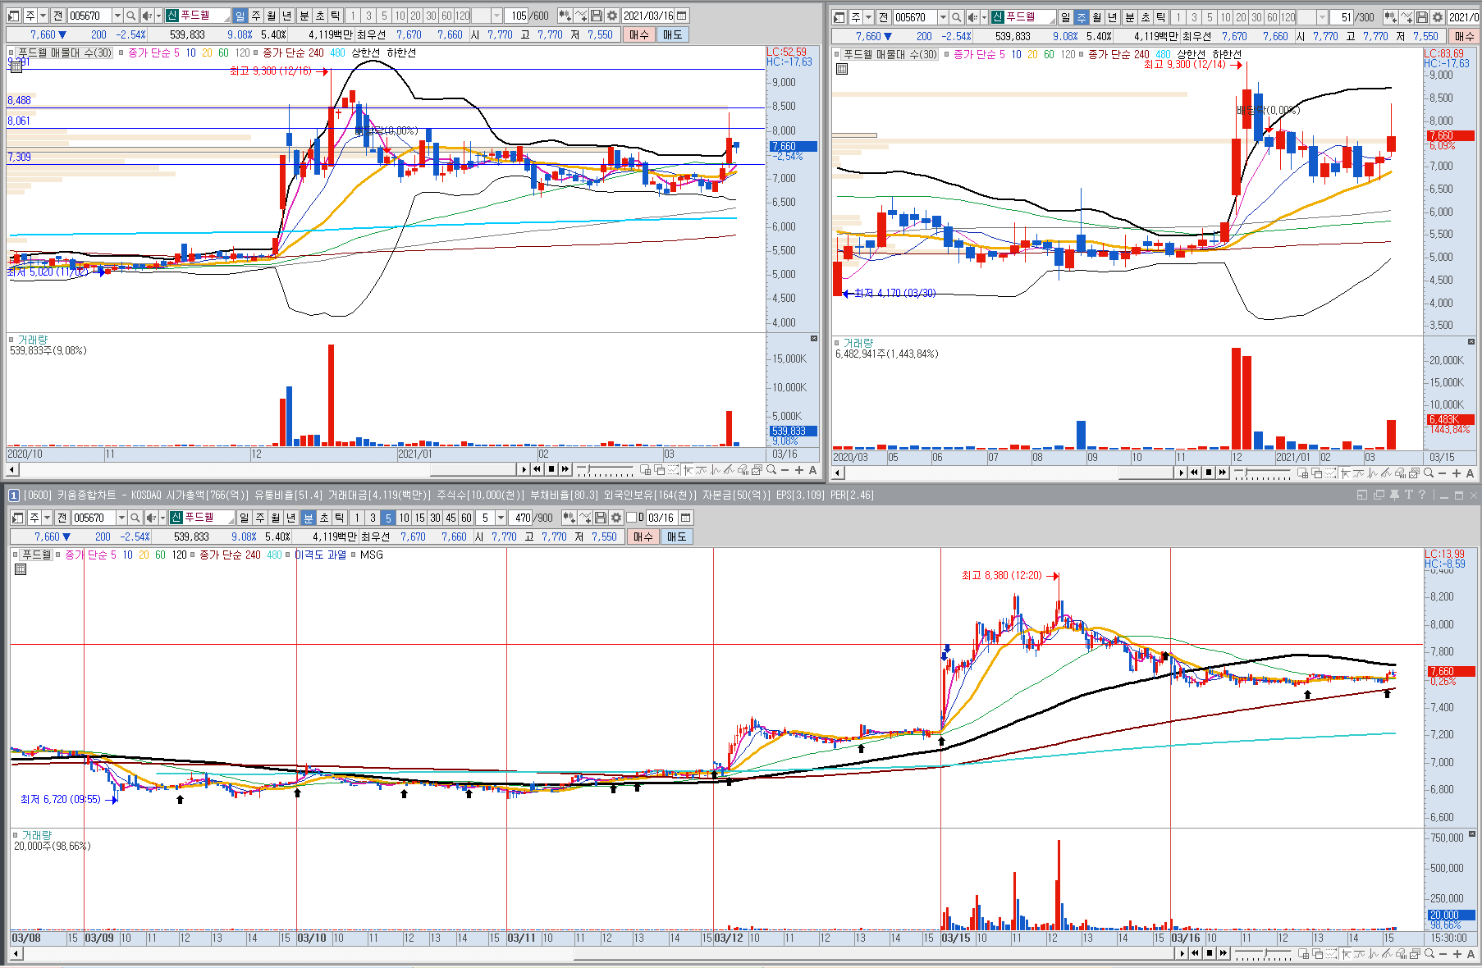Click 전 button in daily chart toolbar

pyautogui.click(x=57, y=16)
